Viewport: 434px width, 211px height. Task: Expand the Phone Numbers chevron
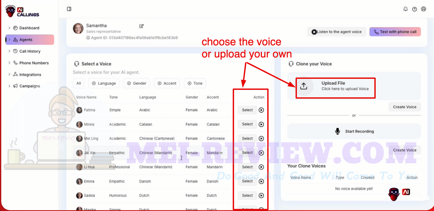(9, 63)
